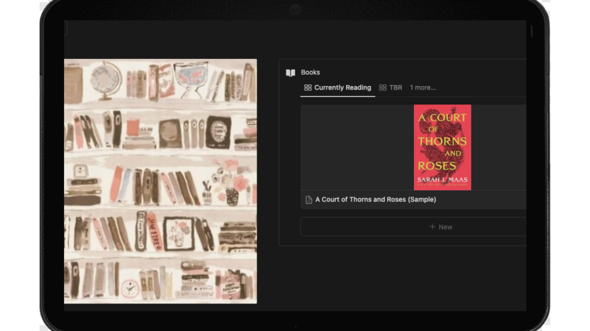The width and height of the screenshot is (590, 331).
Task: Open the red Sarah J. Maas book cover
Action: pyautogui.click(x=443, y=147)
